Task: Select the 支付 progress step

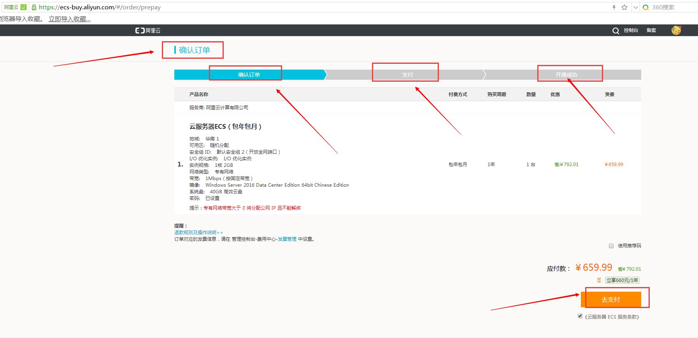Action: click(407, 75)
